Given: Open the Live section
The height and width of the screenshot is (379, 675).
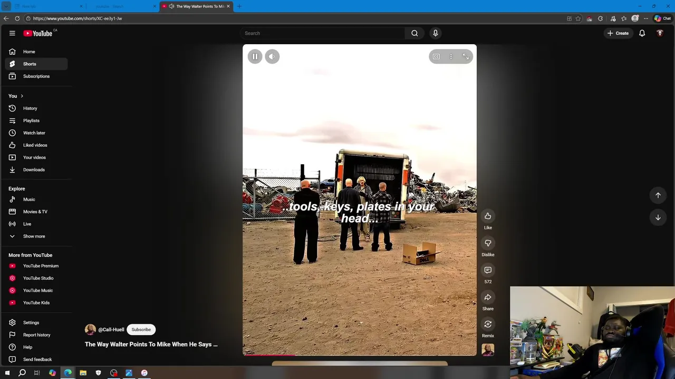Looking at the screenshot, I should [x=36, y=224].
